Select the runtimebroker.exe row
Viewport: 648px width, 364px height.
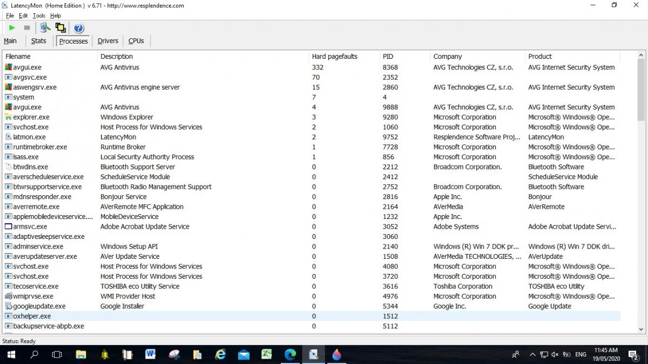pos(312,147)
